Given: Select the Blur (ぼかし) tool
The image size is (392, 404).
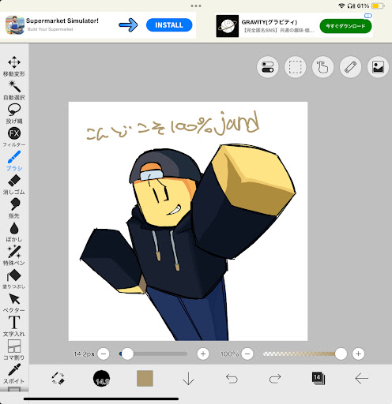Looking at the screenshot, I should (14, 232).
